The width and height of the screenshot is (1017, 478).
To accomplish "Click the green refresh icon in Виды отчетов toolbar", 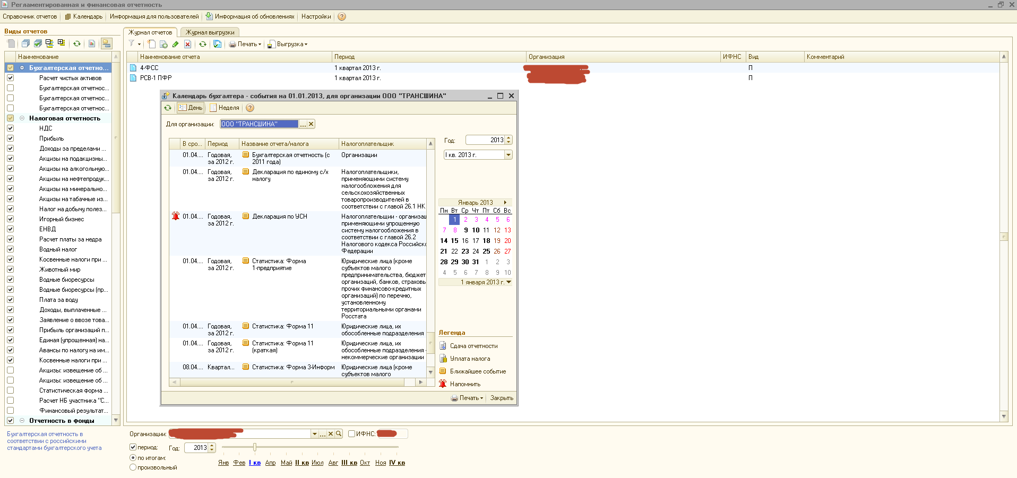I will tap(77, 44).
